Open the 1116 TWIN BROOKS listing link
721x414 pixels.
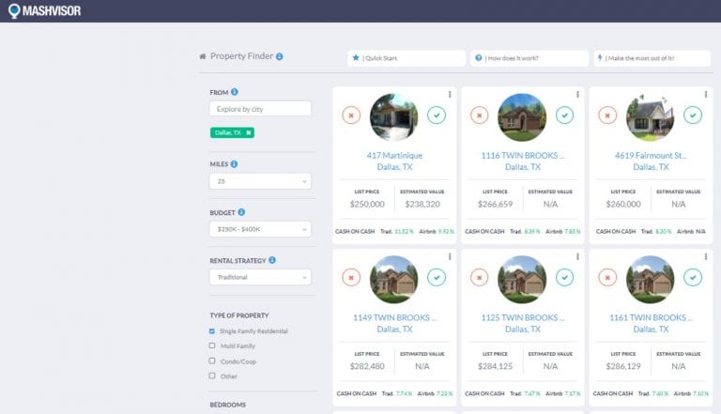click(522, 156)
